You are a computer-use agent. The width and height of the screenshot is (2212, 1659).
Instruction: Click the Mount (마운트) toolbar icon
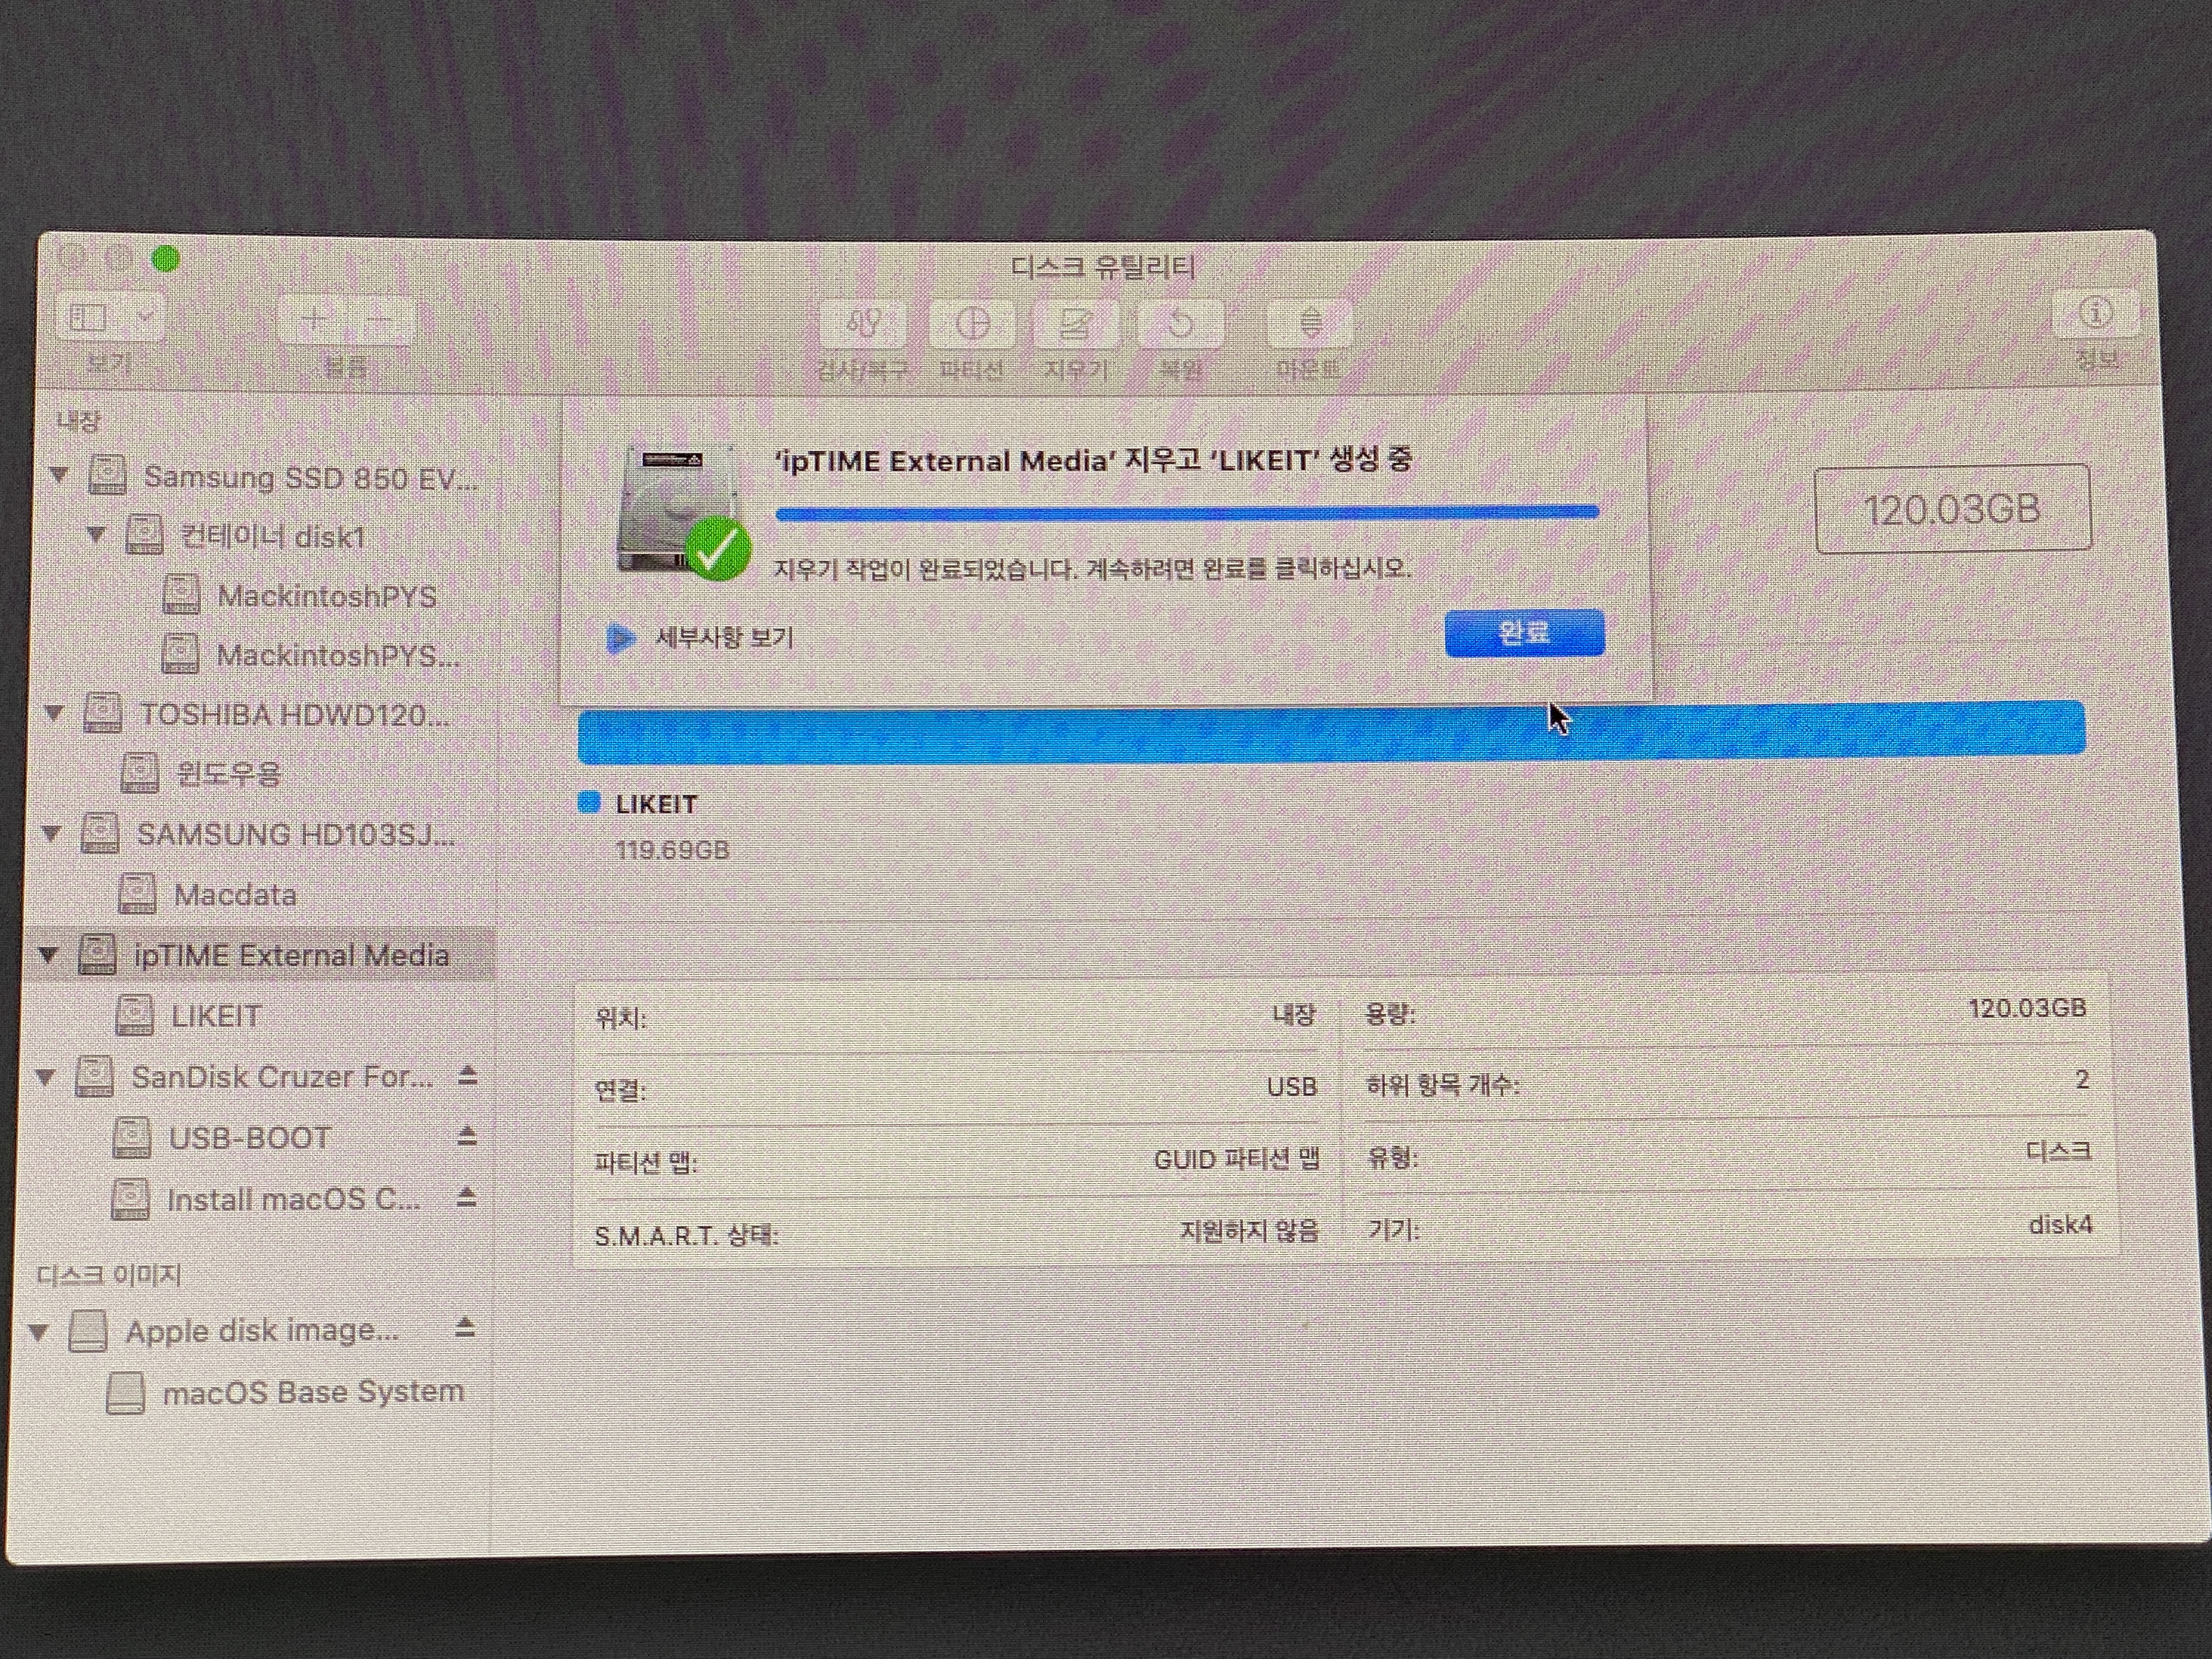pyautogui.click(x=1309, y=324)
